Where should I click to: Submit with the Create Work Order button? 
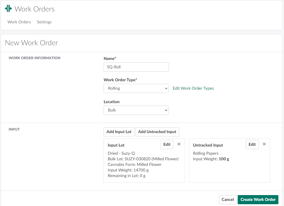pyautogui.click(x=258, y=200)
